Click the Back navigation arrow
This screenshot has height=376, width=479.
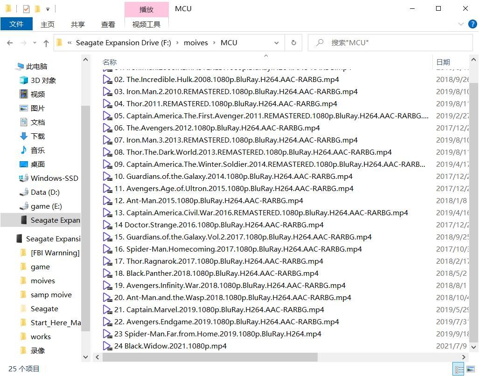(10, 43)
